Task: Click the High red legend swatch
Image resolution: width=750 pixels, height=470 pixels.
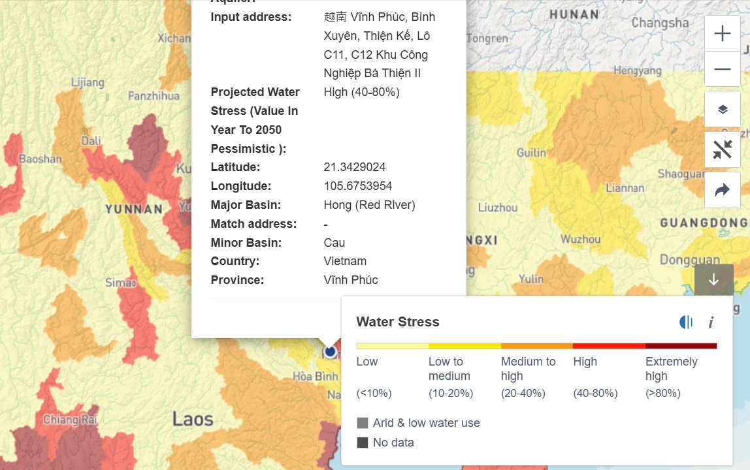Action: coord(609,346)
